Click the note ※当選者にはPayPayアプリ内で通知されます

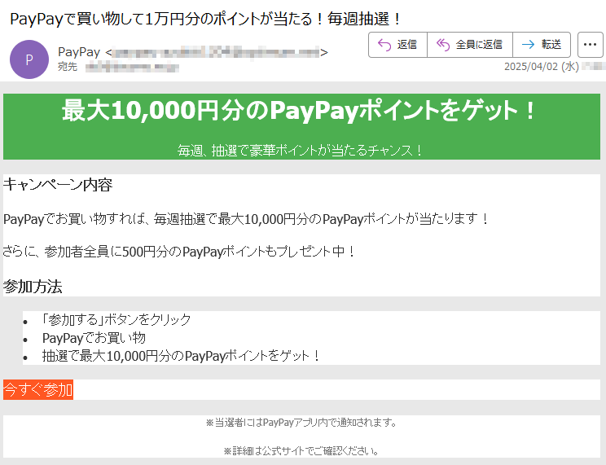tap(301, 423)
